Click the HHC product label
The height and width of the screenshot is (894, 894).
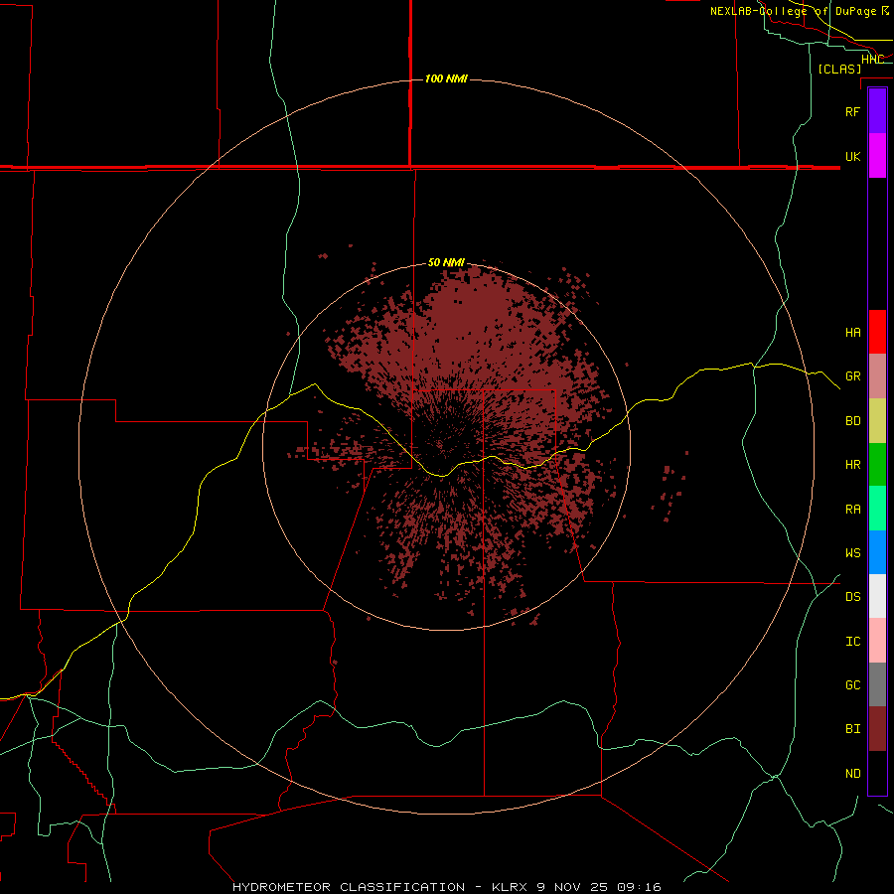[872, 59]
